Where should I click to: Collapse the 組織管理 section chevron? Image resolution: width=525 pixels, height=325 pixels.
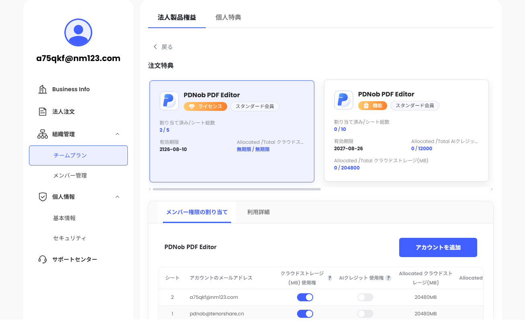click(117, 134)
